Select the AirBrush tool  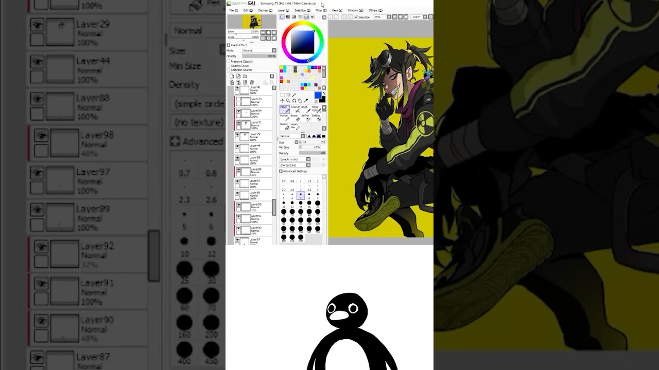click(296, 109)
